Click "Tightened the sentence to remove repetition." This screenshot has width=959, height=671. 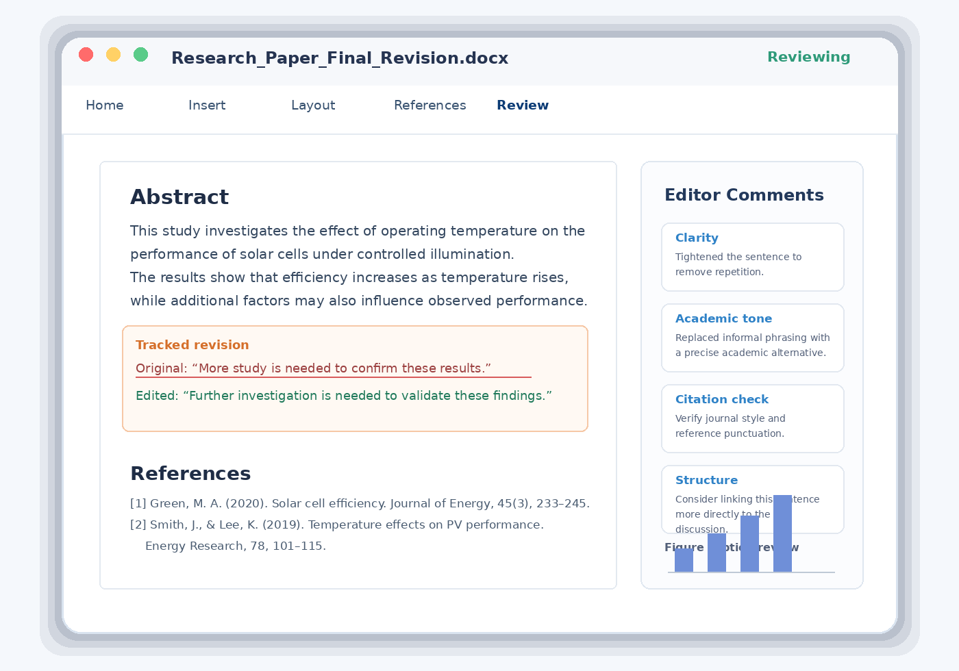(x=738, y=264)
